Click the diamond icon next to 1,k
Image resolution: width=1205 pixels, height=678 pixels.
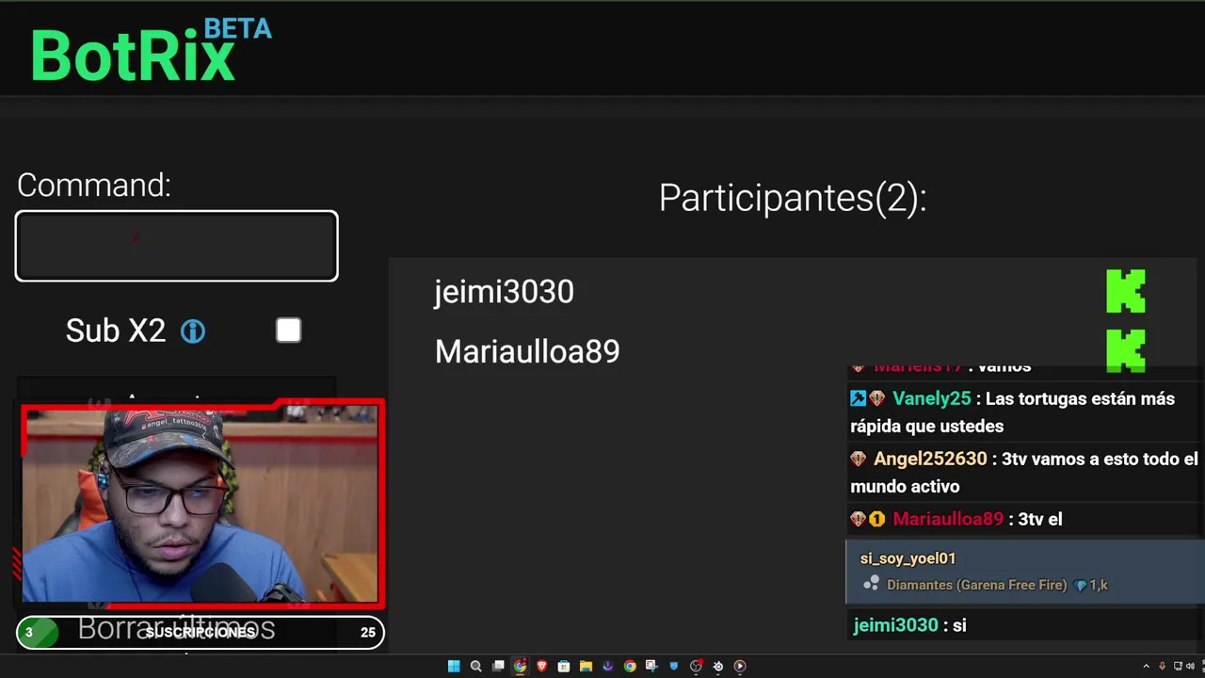1080,585
